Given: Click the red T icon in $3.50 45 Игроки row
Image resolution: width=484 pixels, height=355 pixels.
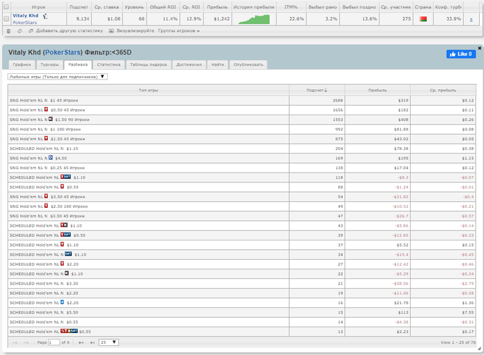Looking at the screenshot, I should click(46, 196).
